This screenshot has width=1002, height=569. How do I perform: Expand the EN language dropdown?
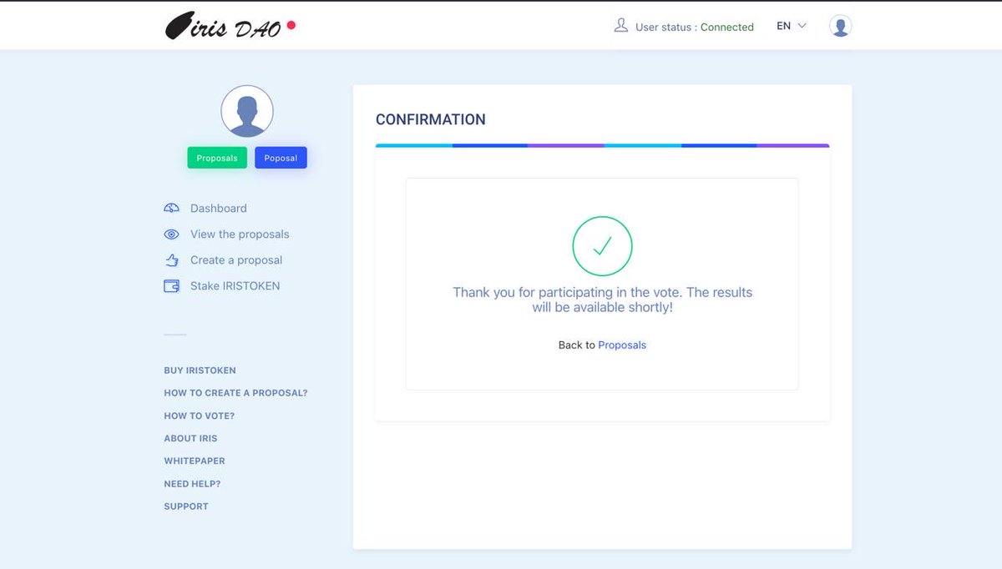point(783,26)
